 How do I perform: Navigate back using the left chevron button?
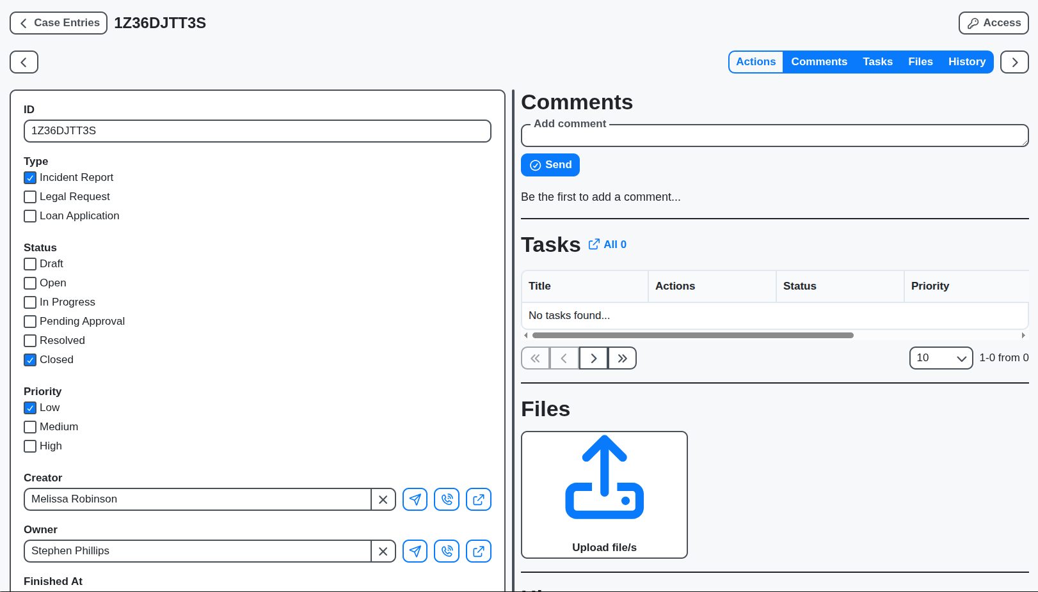24,62
